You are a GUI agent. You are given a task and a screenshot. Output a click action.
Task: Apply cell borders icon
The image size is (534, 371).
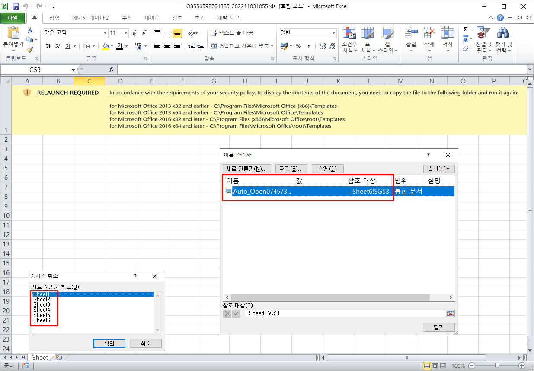(86, 46)
